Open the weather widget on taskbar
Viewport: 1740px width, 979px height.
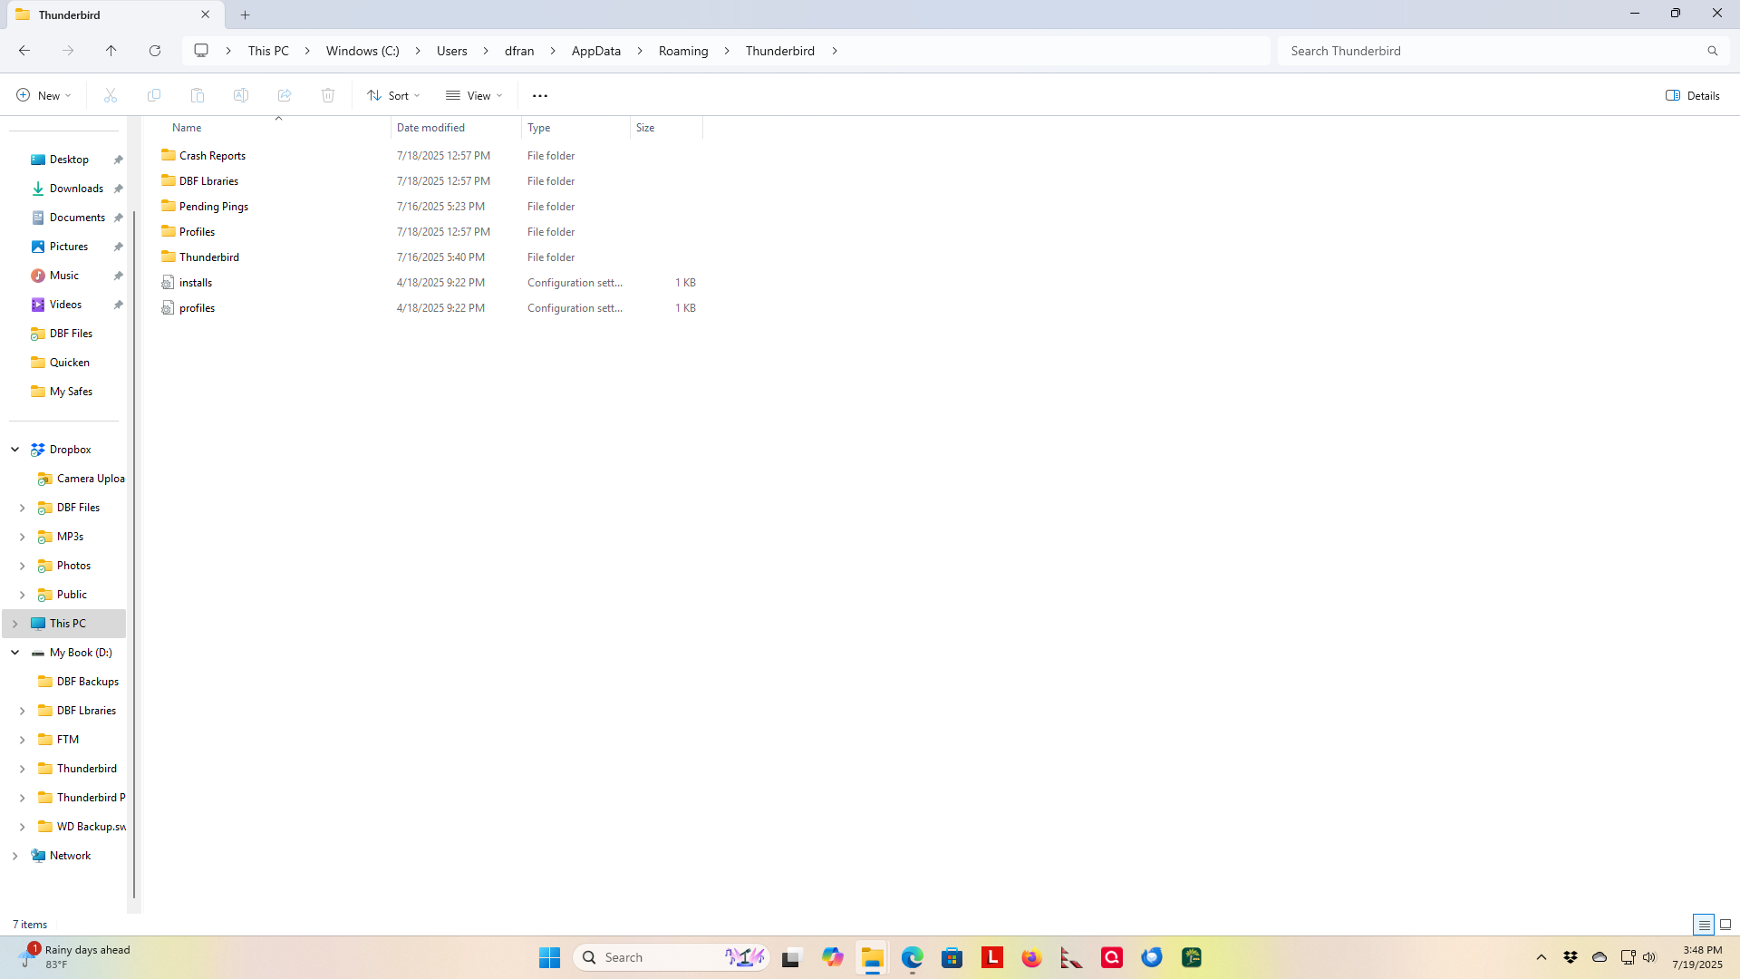[74, 957]
